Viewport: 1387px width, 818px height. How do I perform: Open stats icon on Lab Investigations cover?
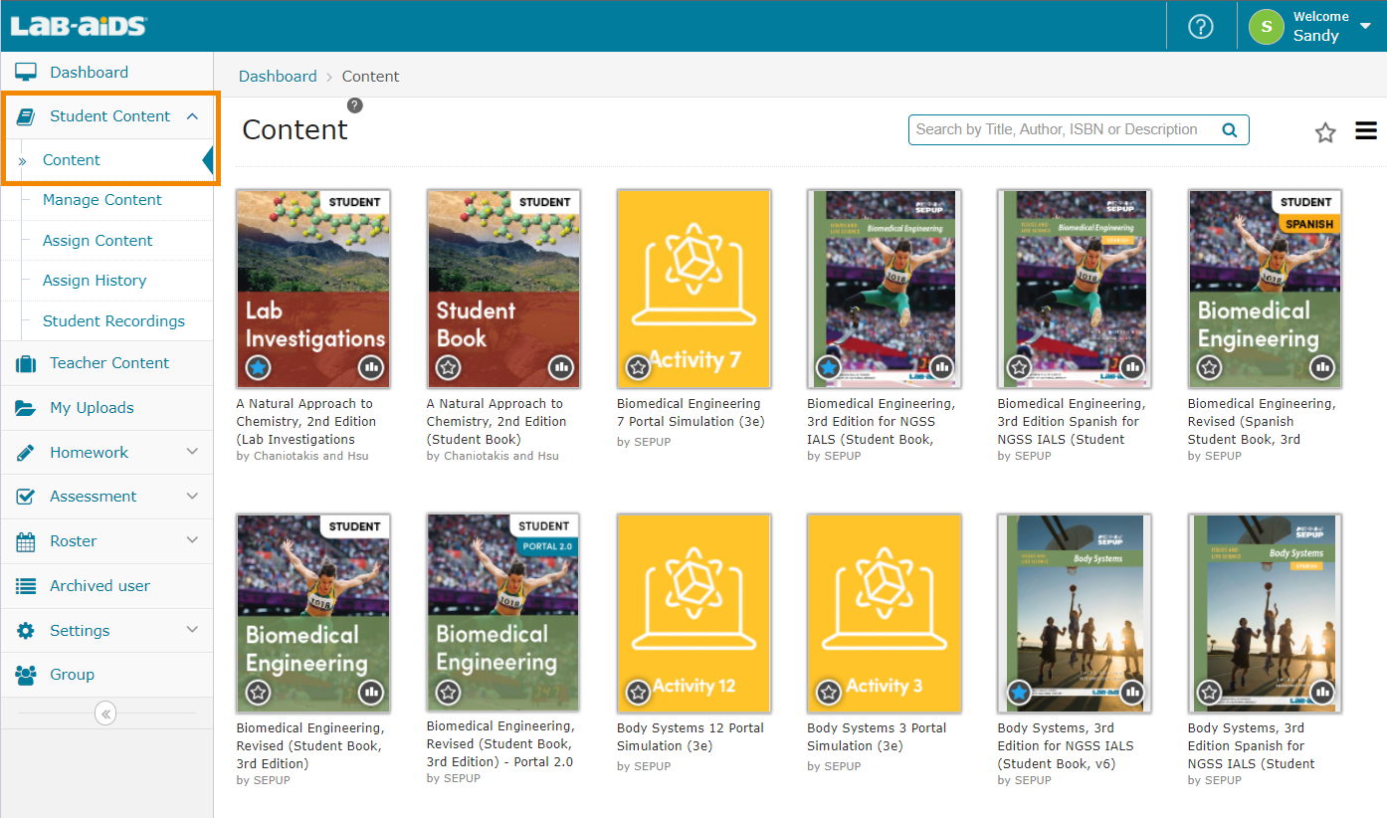coord(371,368)
